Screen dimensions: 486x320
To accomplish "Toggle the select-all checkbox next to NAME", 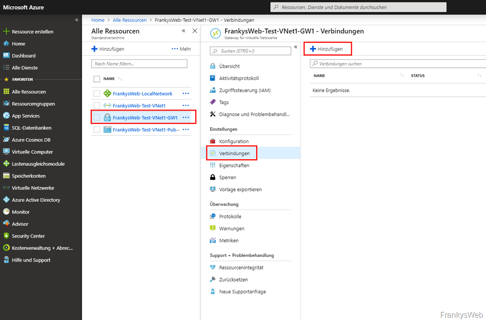I will (x=97, y=79).
